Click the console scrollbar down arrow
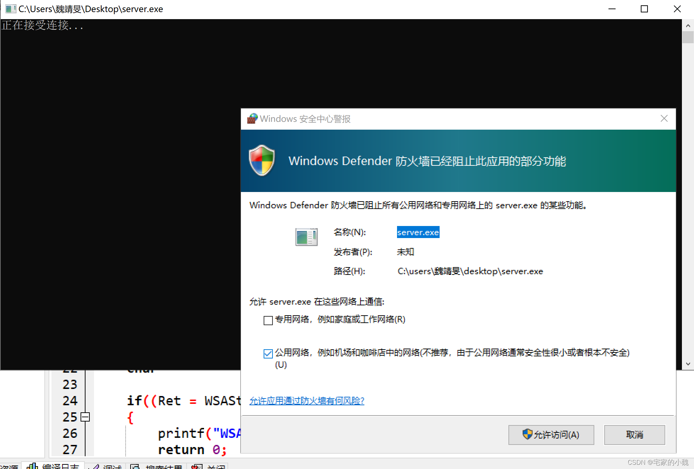694x469 pixels. click(x=688, y=364)
